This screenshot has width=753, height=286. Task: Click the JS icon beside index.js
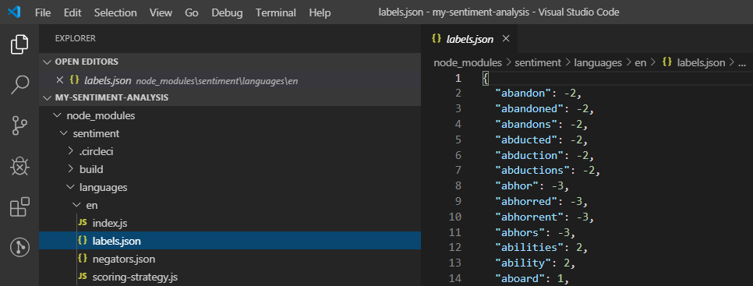pos(83,223)
